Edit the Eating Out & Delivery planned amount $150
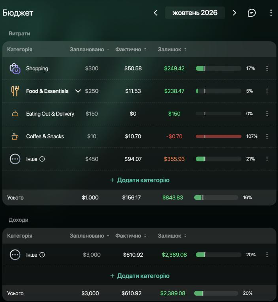The width and height of the screenshot is (278, 302). pos(92,114)
